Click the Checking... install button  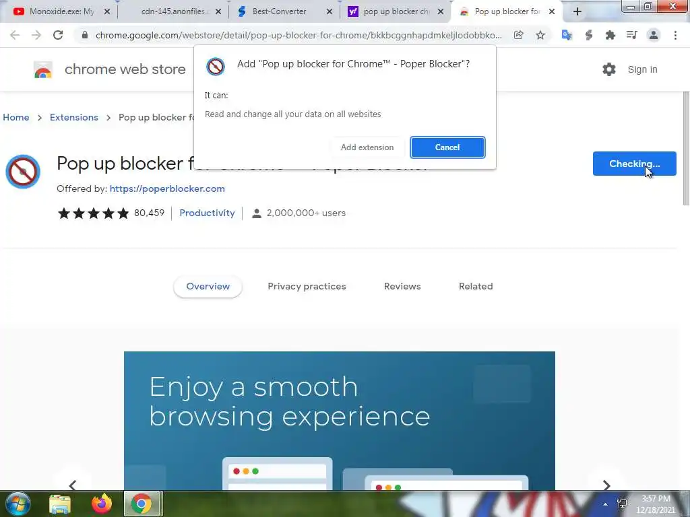[634, 164]
